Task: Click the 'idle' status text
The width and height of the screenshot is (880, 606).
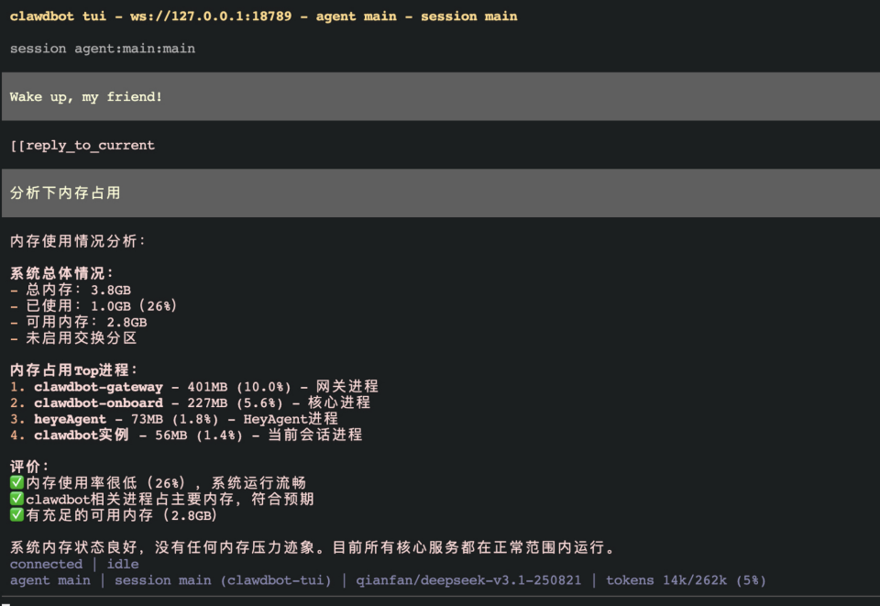Action: click(x=122, y=564)
